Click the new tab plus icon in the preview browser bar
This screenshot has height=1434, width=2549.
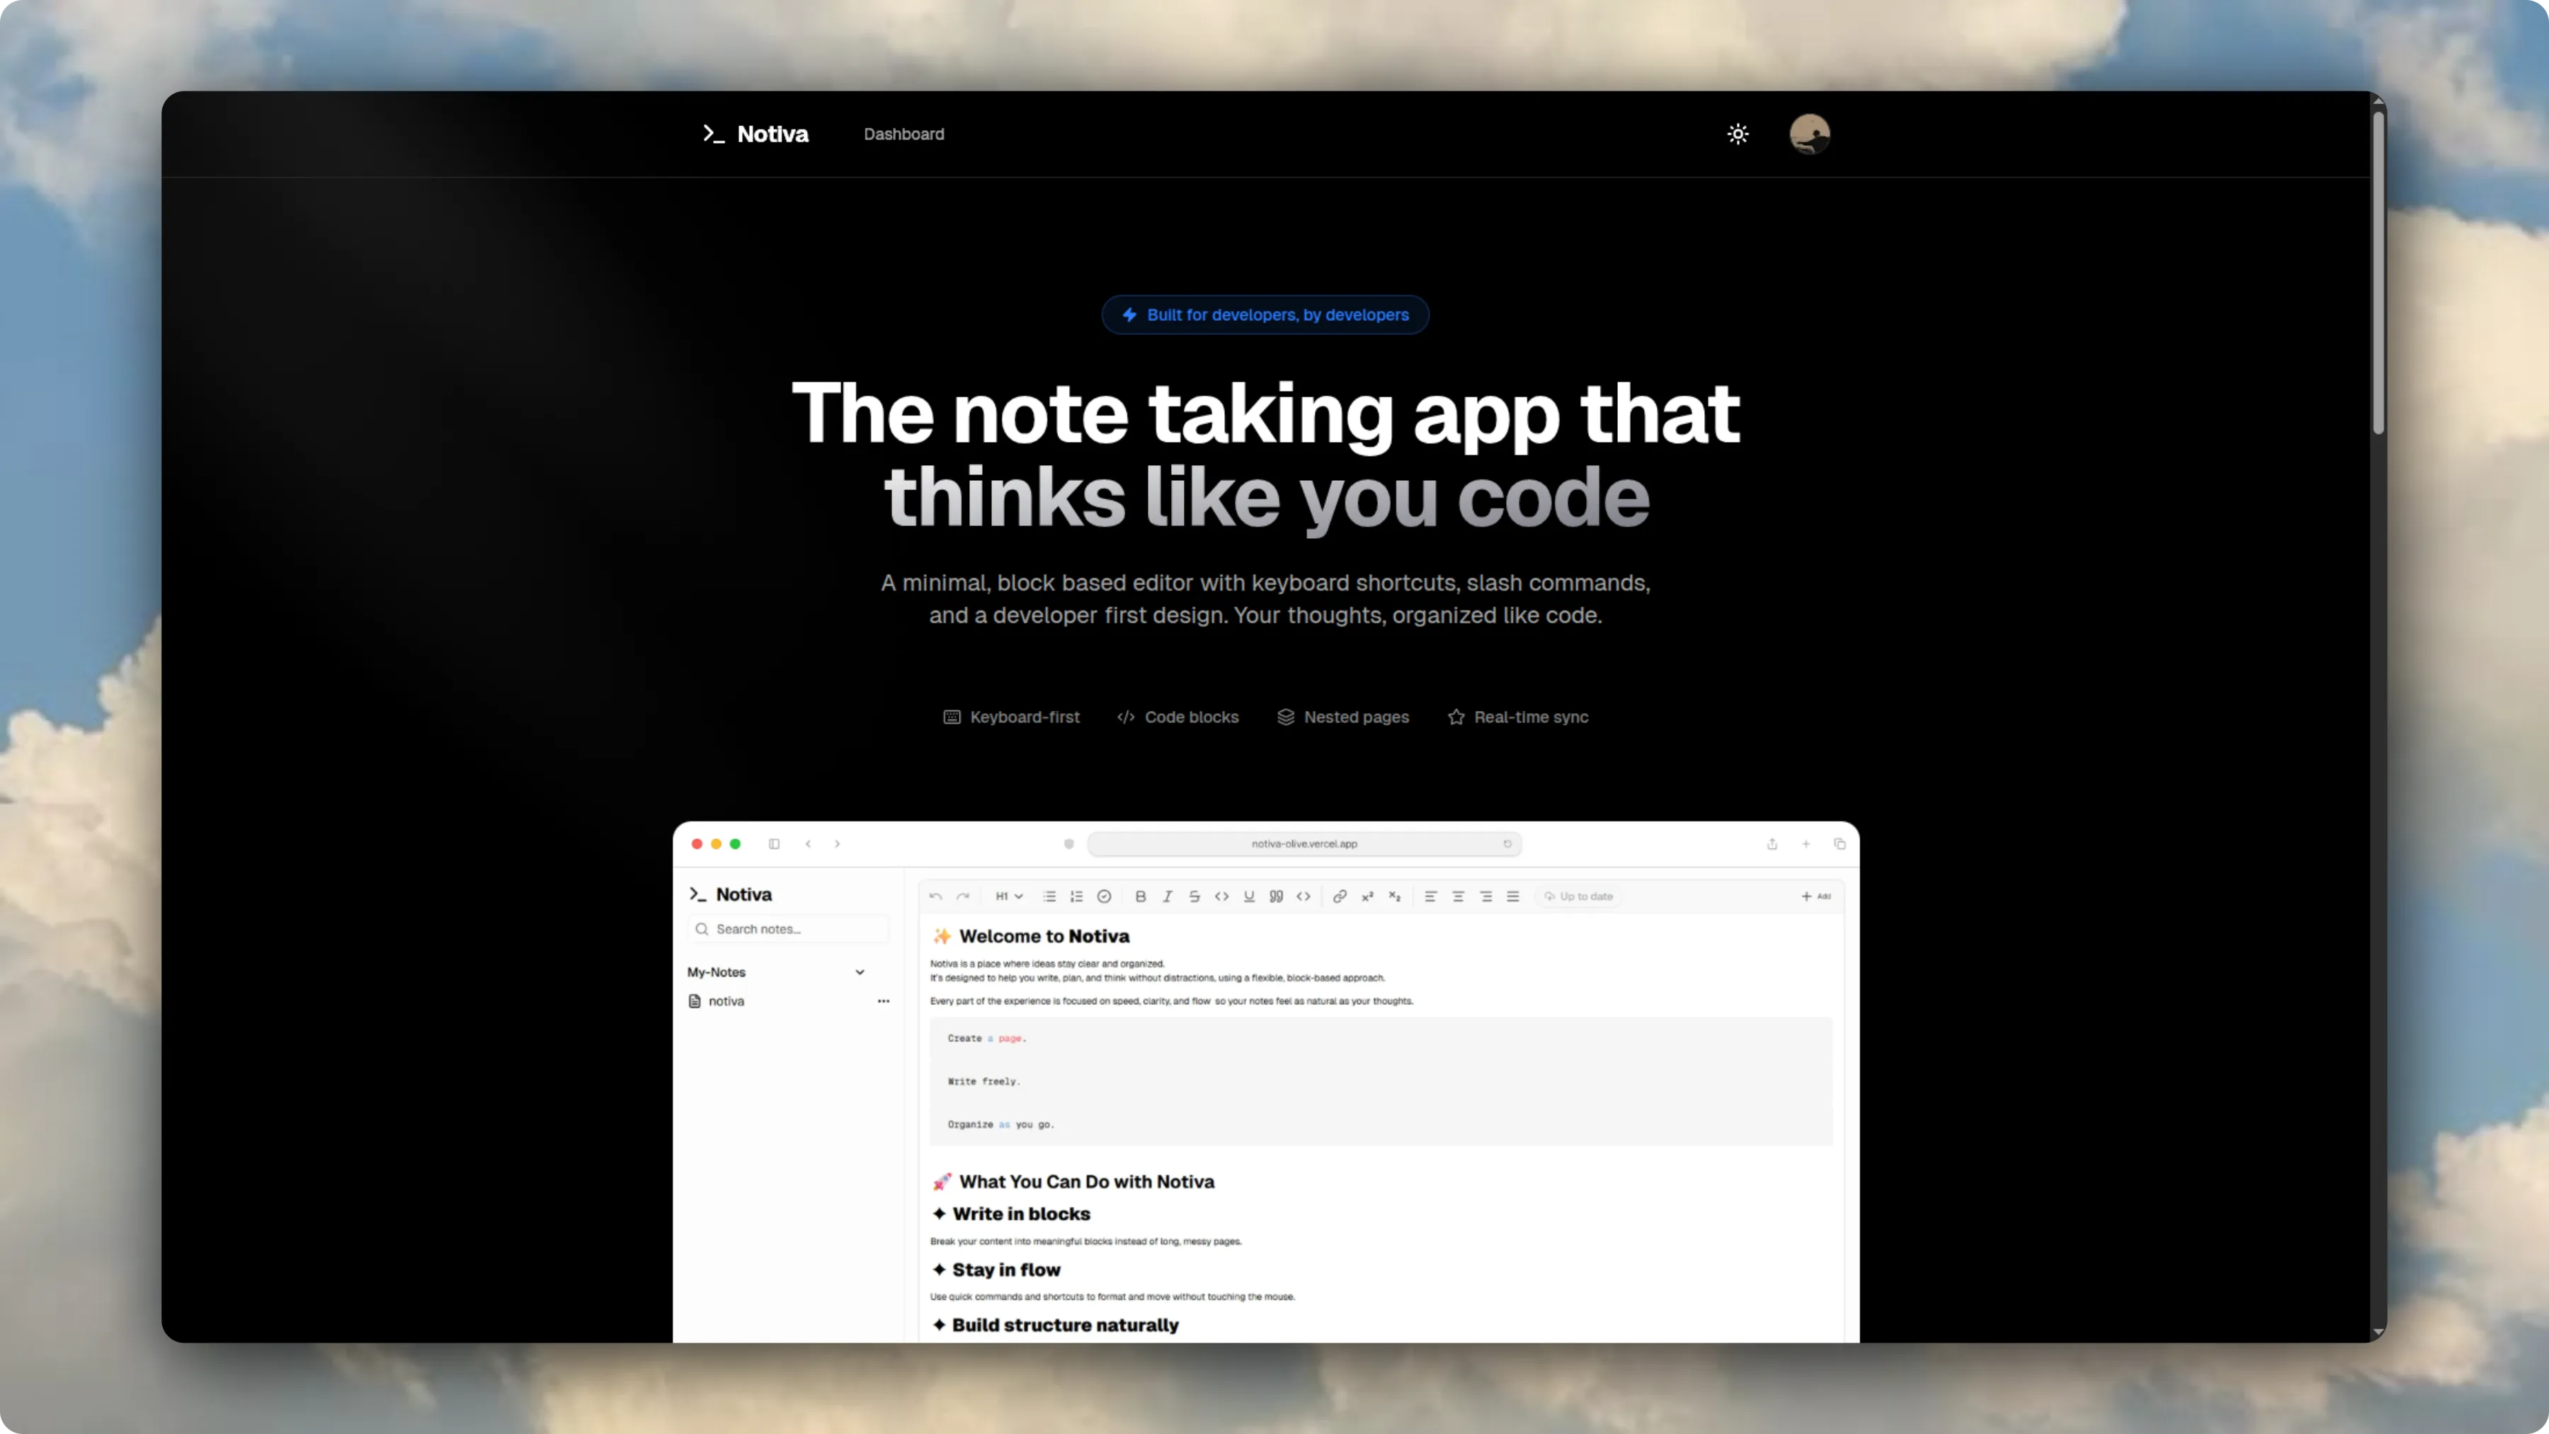[1806, 844]
